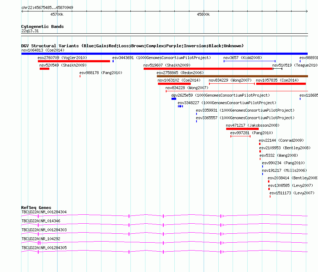Viewport: 318px width, 272px height.
Task: Select the nsv834229 (Wong2007) thin red line
Action: coord(232,84)
